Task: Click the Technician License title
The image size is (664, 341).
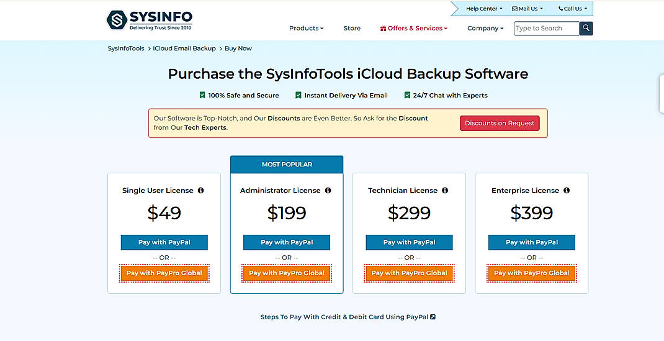Action: (x=403, y=191)
